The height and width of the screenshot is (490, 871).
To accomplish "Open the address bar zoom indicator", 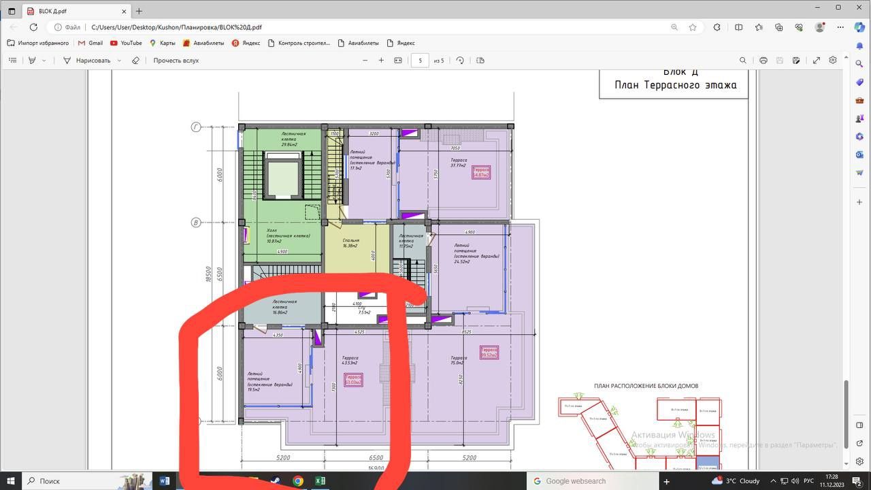I will (674, 27).
